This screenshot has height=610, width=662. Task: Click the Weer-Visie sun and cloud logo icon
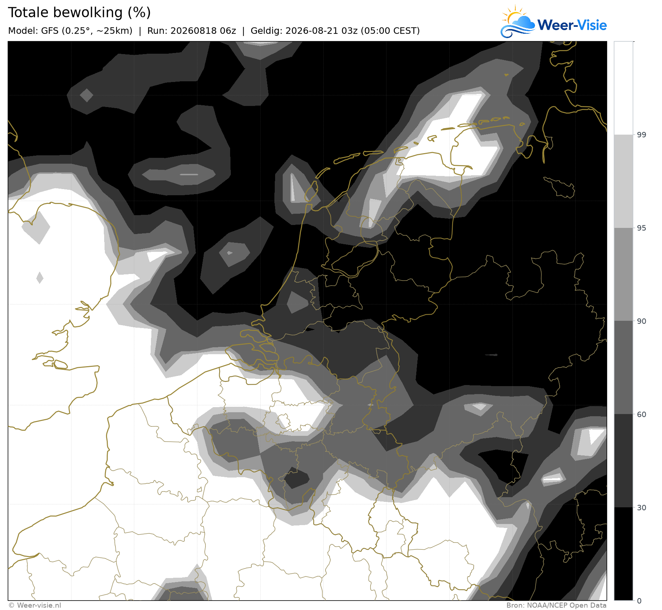tap(518, 21)
